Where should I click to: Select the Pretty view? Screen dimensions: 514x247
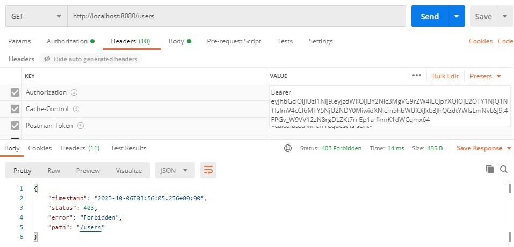click(23, 170)
